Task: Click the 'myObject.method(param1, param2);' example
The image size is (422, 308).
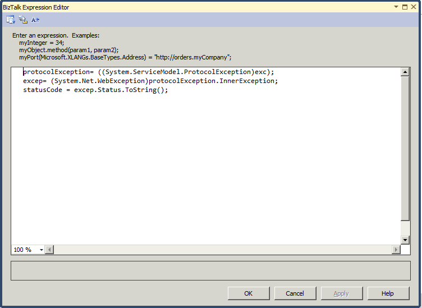Action: [68, 50]
